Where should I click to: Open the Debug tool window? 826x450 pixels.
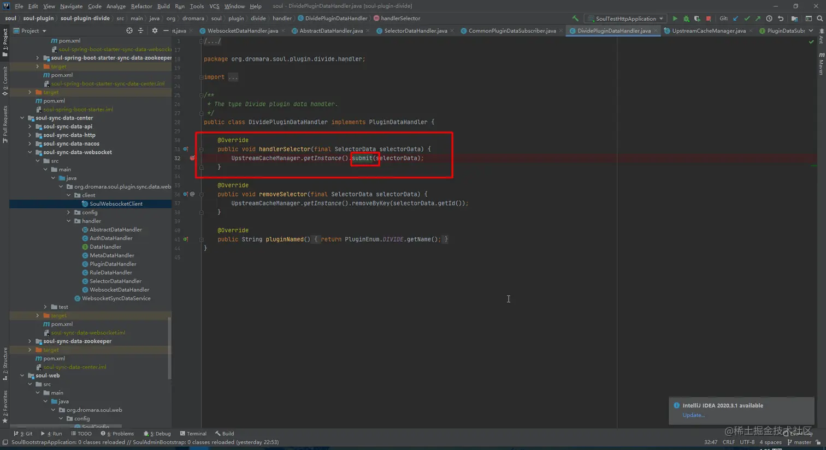tap(157, 434)
